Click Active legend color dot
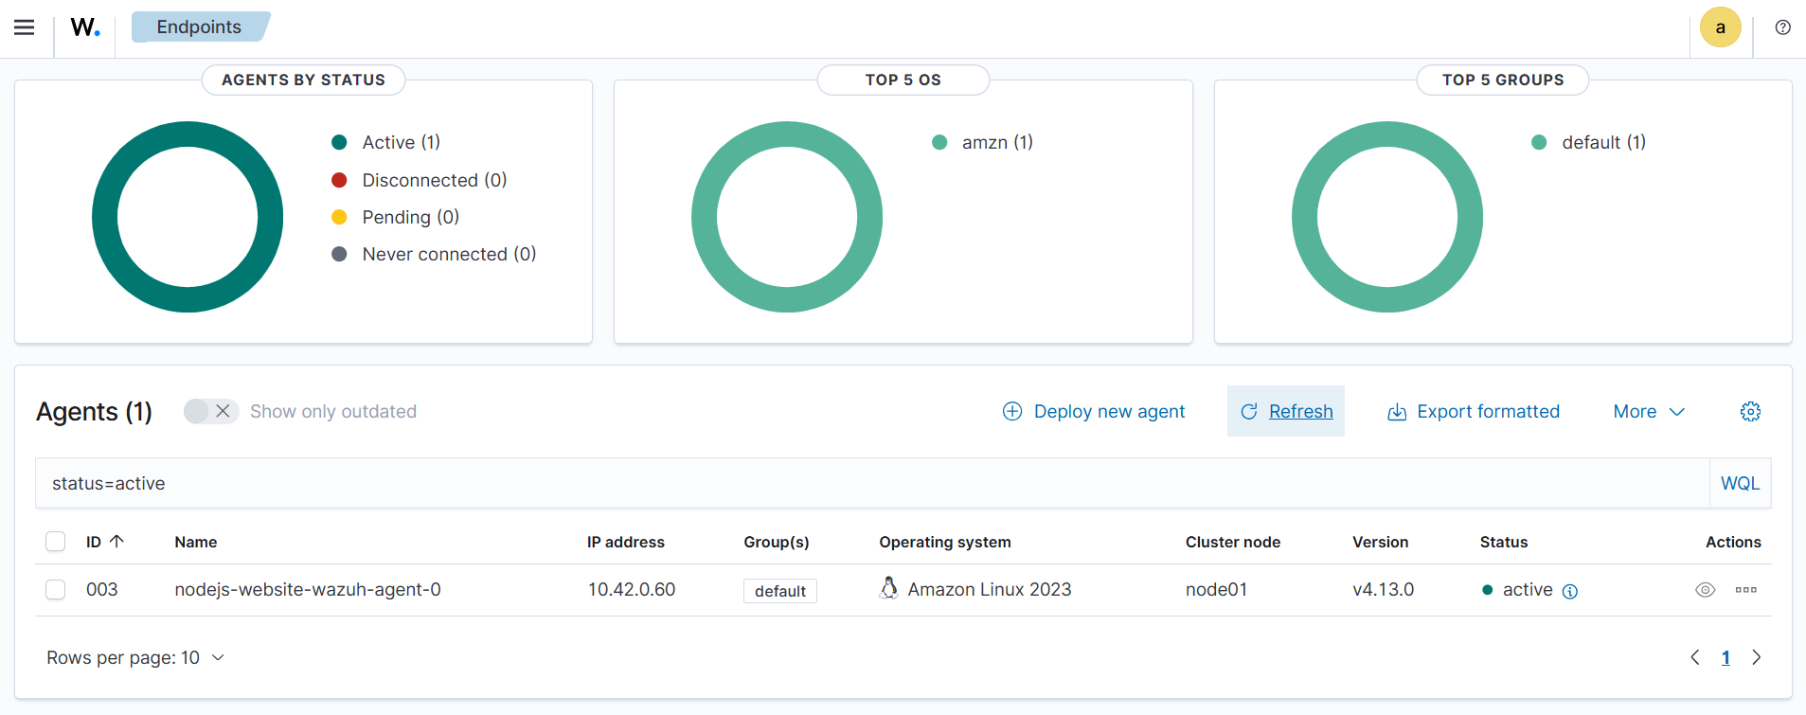1806x715 pixels. (x=339, y=143)
